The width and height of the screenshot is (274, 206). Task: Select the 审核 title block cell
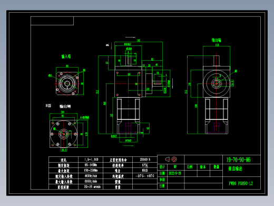[162, 180]
